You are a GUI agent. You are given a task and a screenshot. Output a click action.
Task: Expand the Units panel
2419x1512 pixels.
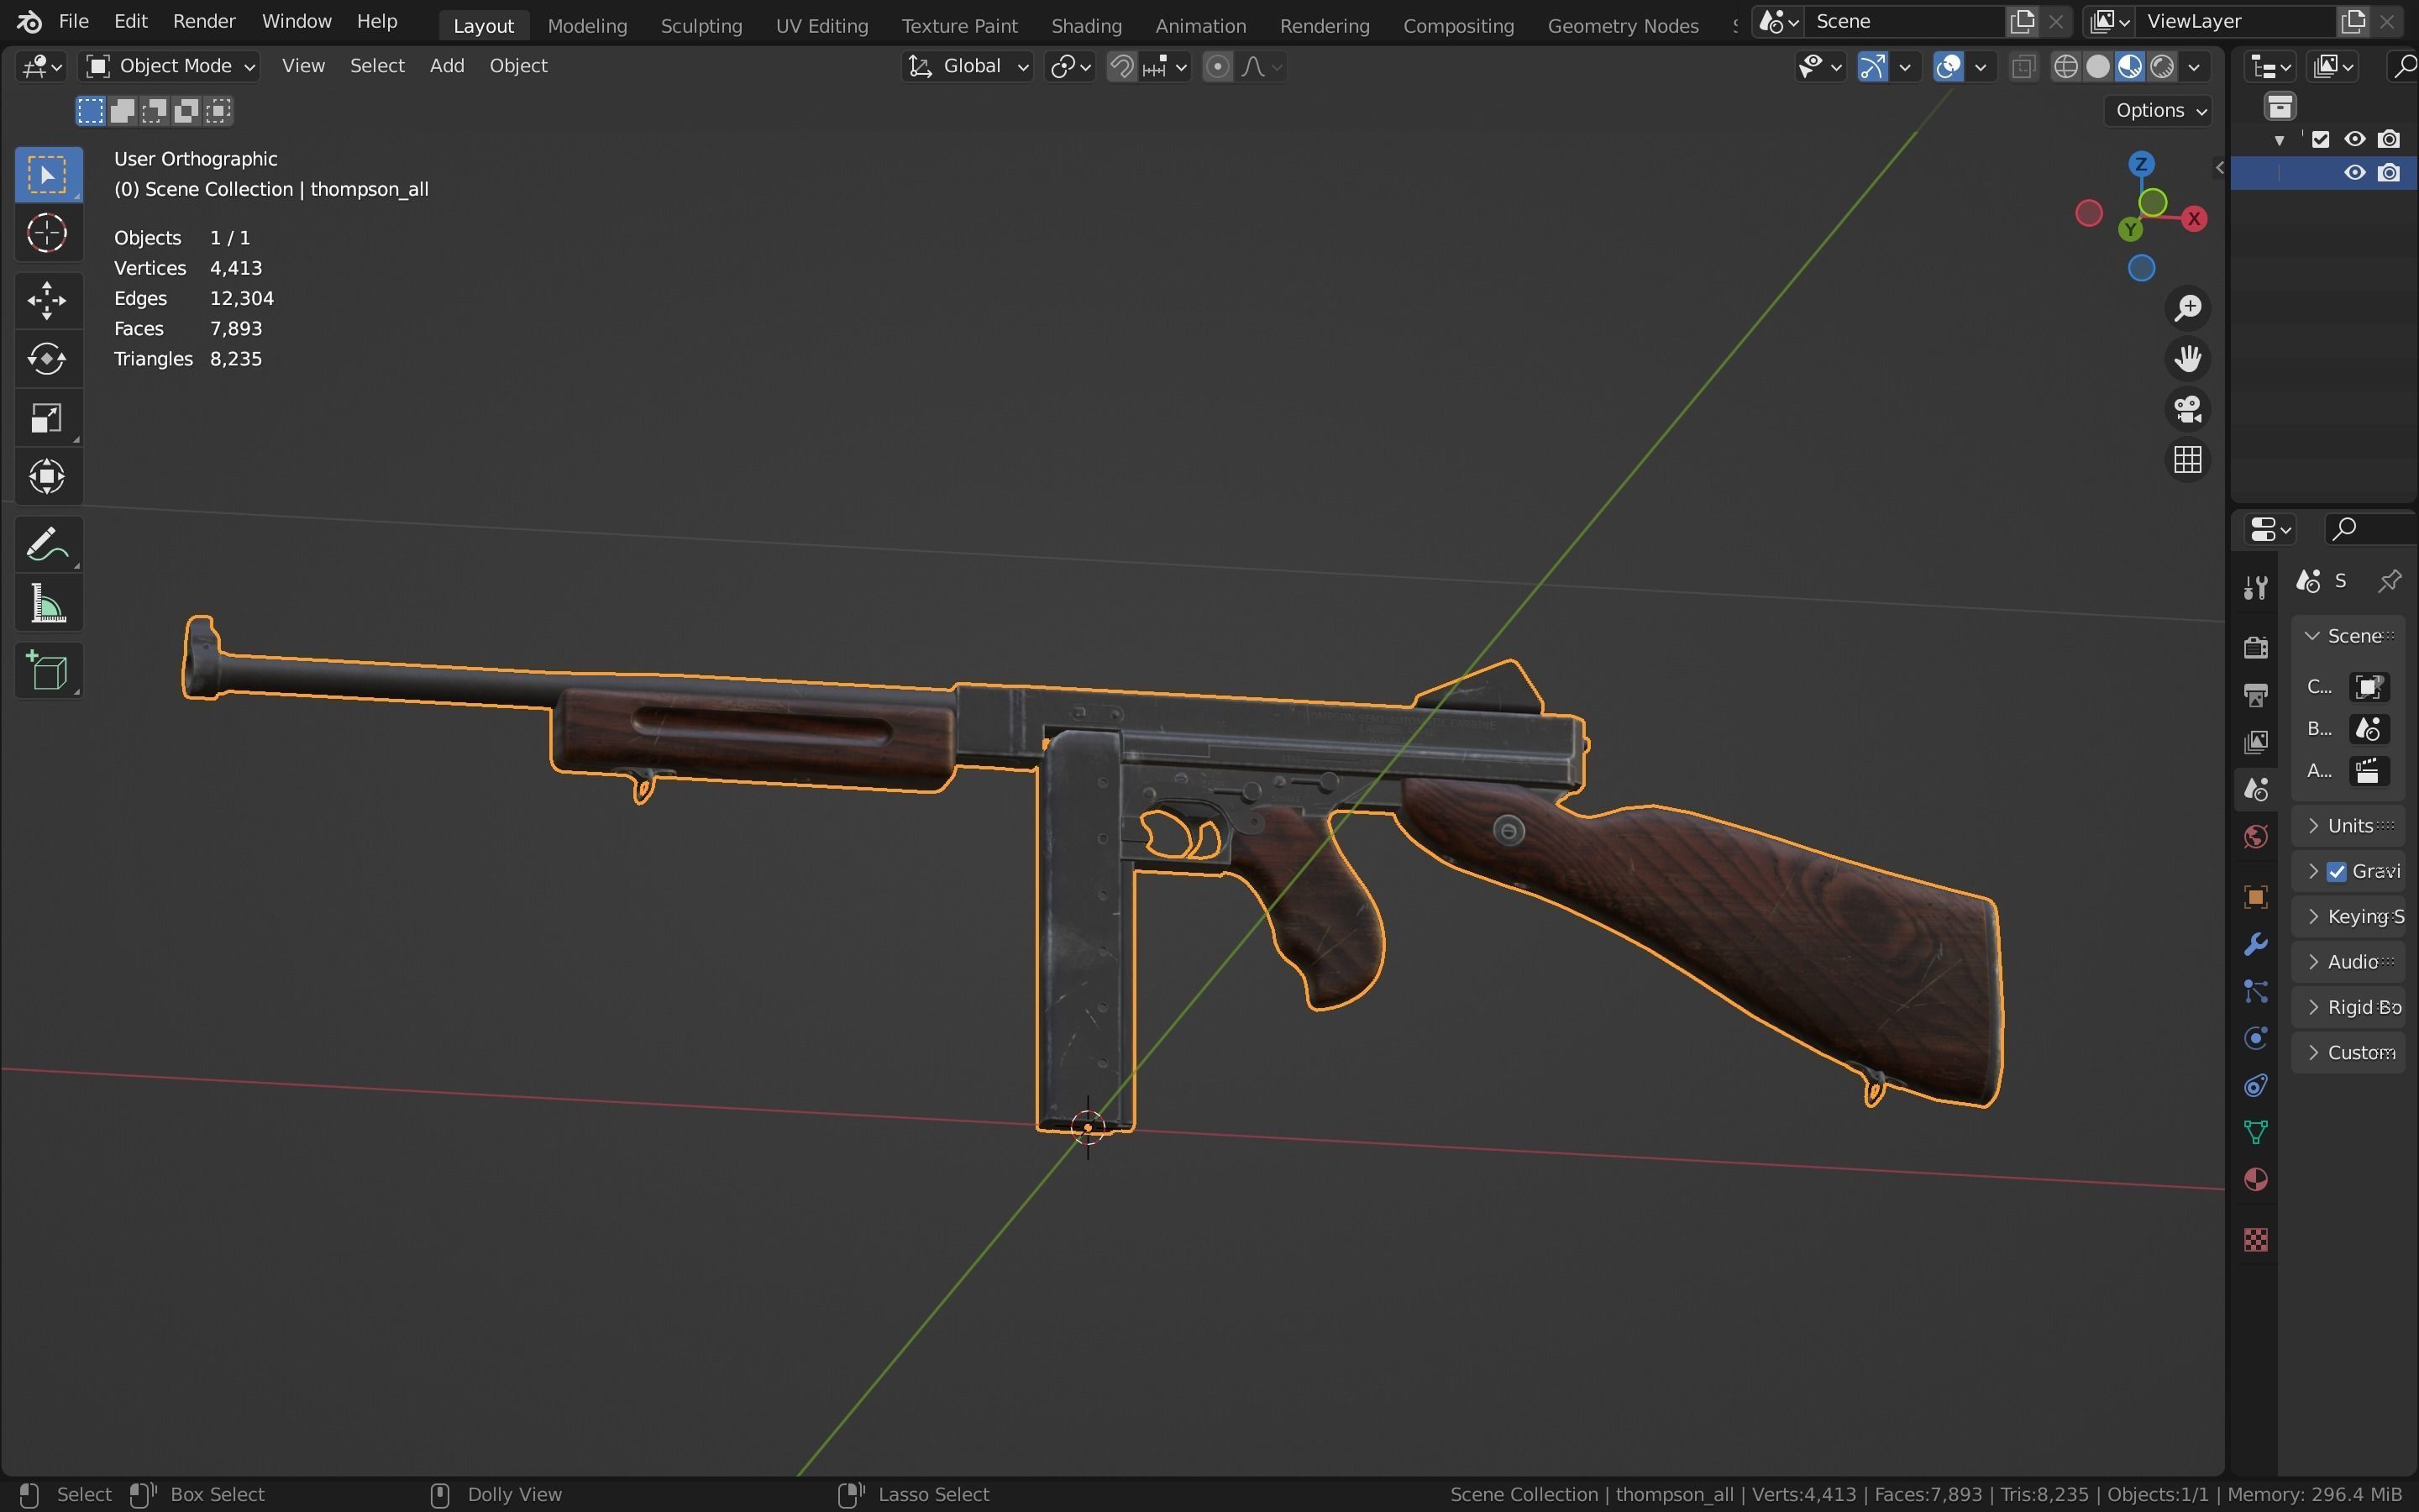(x=2349, y=826)
